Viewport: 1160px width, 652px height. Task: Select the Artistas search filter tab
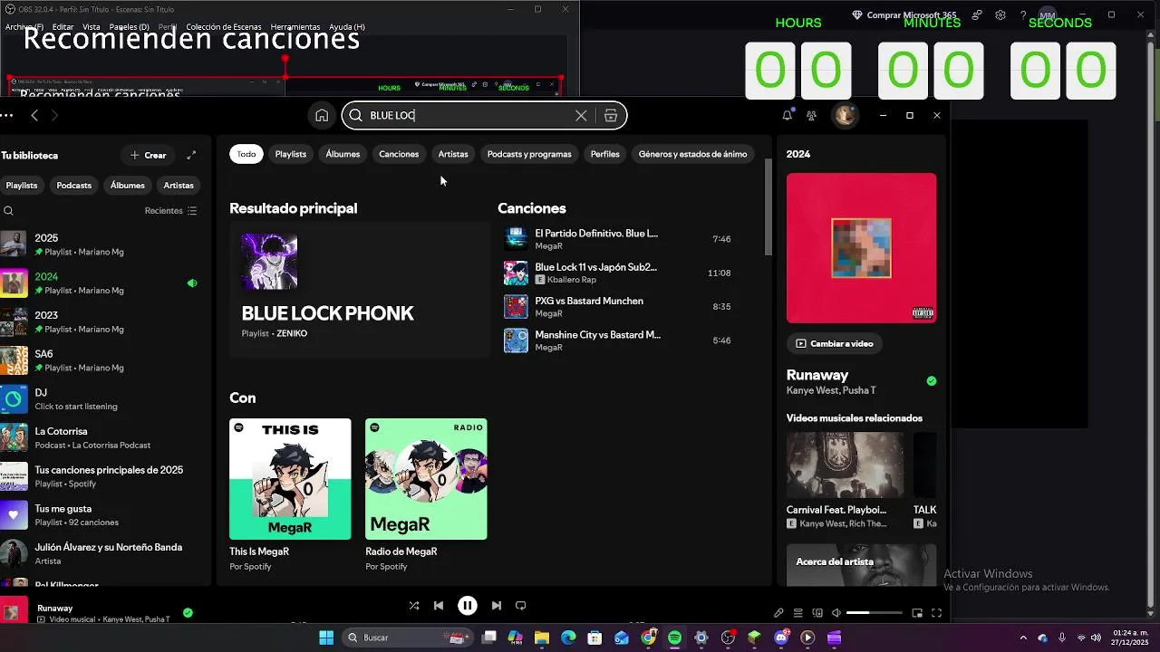tap(453, 154)
